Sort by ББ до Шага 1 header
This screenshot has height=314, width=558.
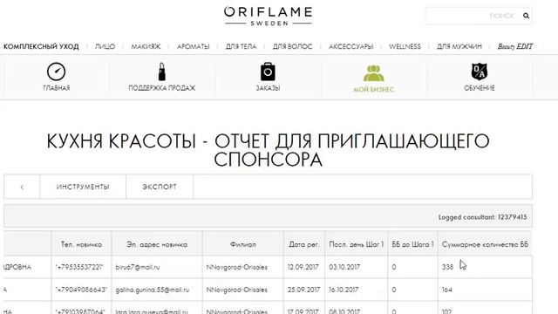tap(412, 244)
